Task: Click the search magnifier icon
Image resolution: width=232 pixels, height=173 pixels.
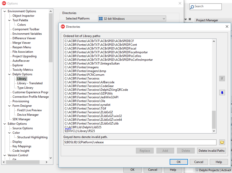Action: (x=192, y=7)
